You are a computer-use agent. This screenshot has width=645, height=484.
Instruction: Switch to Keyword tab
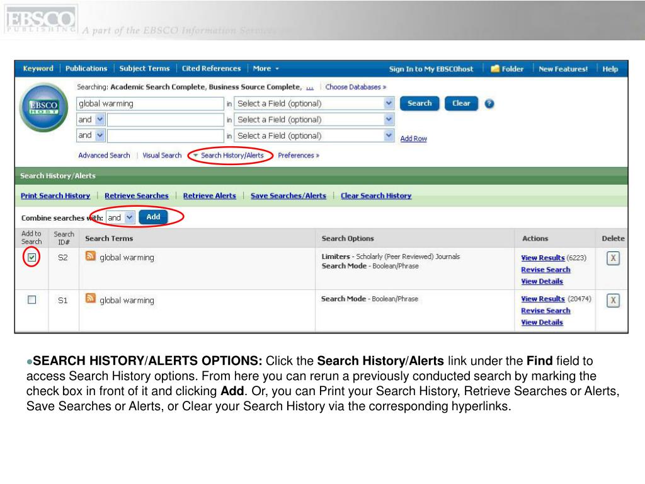(x=38, y=69)
